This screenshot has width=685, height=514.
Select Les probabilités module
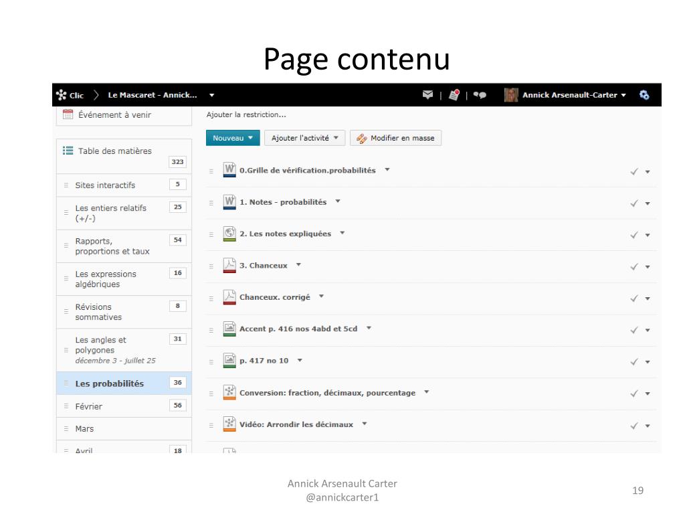[124, 383]
